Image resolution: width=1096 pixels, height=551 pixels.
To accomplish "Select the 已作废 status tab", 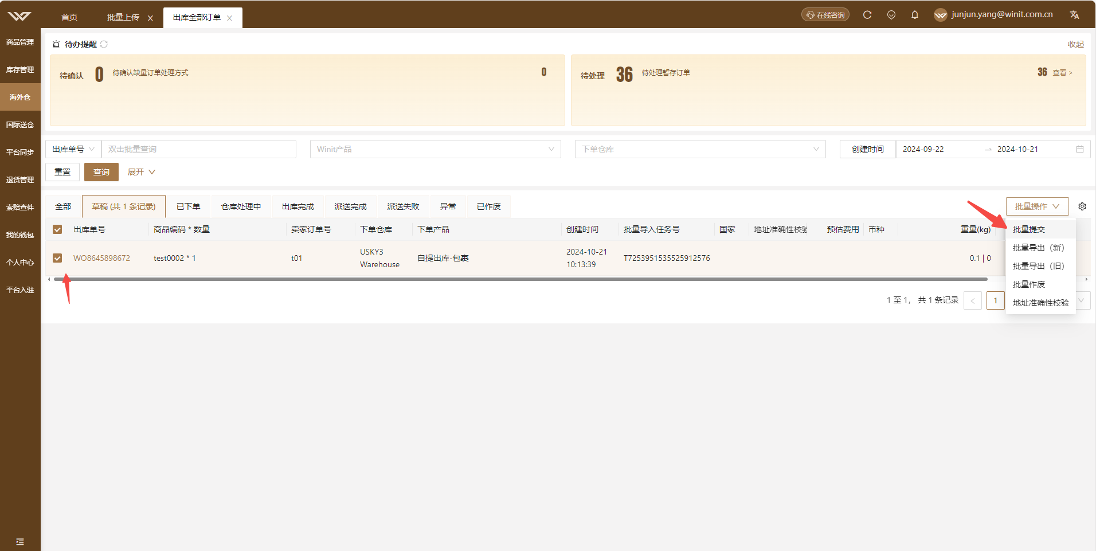I will pos(489,206).
